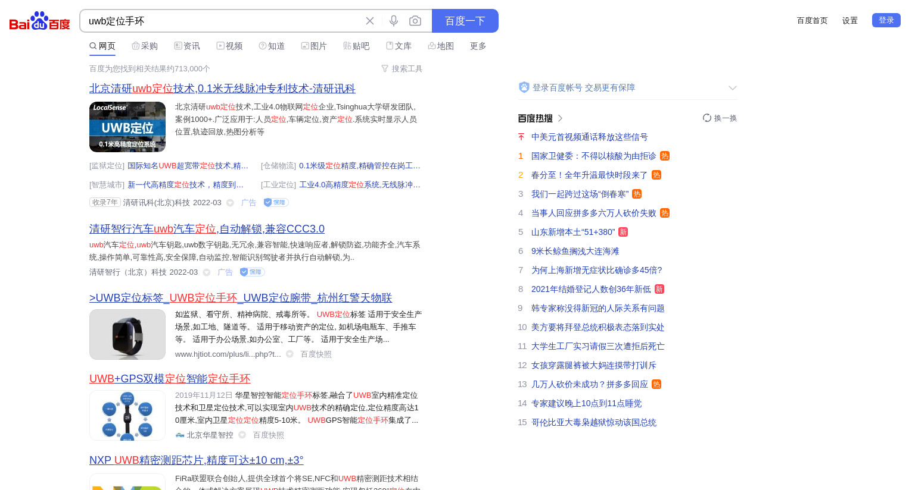Click 热 badge beside 几万人砍价未成功 topic

(656, 384)
